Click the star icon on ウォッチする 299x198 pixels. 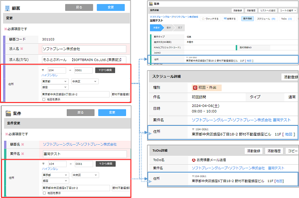[203, 19]
